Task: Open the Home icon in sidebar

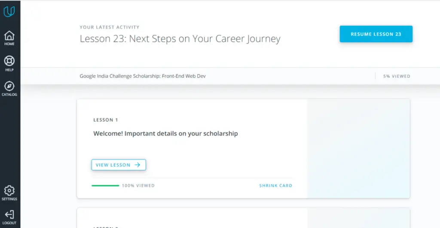Action: [9, 36]
